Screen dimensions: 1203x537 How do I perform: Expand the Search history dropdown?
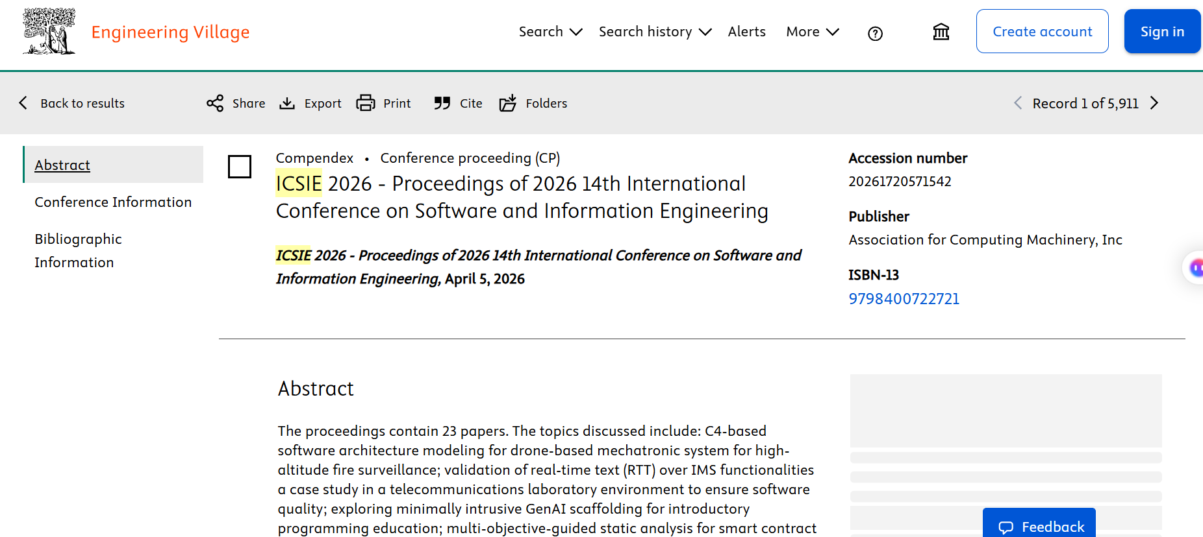point(655,32)
